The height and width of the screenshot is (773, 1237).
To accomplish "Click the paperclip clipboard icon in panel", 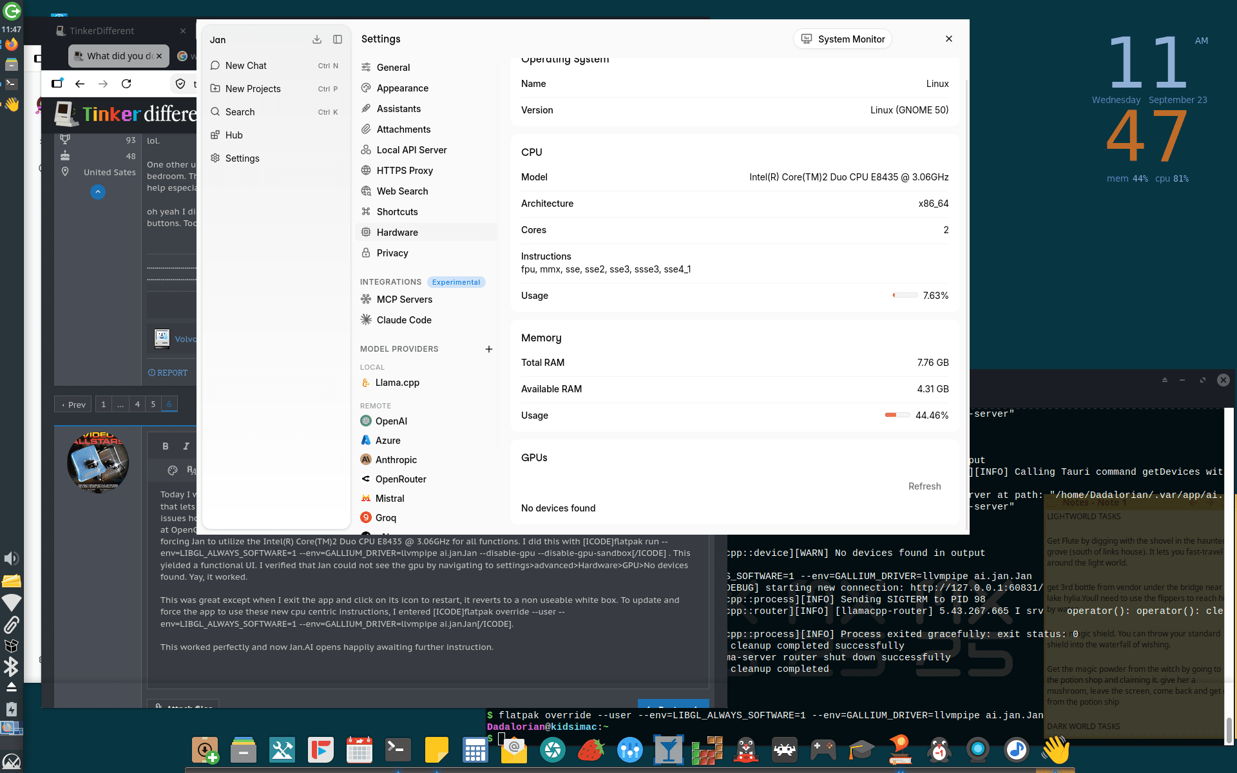I will pos(12,624).
